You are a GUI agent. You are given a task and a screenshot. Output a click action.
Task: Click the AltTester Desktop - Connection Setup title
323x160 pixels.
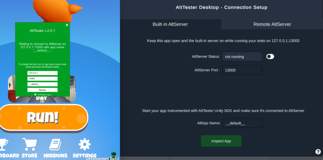coord(221,8)
